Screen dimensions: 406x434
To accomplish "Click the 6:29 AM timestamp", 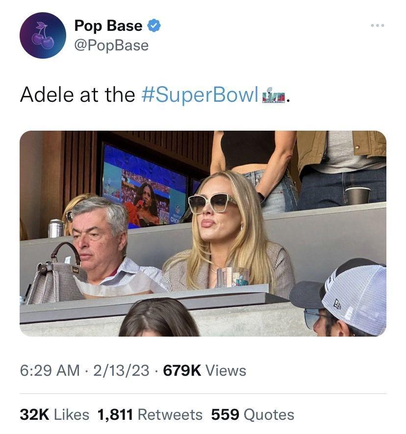I will pyautogui.click(x=50, y=370).
